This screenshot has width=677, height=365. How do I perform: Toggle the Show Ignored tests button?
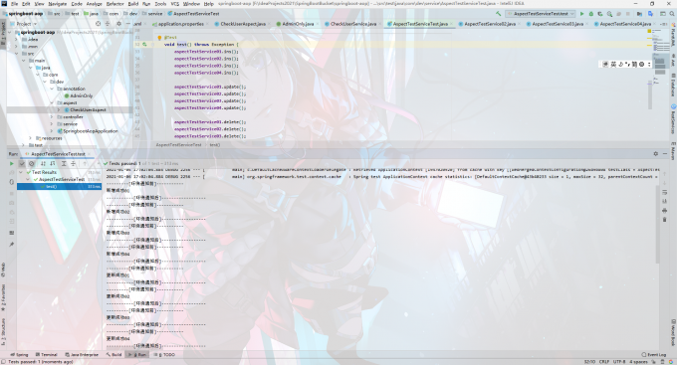(31, 163)
